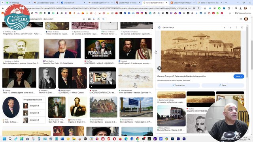Run search with magnifier icon in search box
The height and width of the screenshot is (142, 253).
103,19
